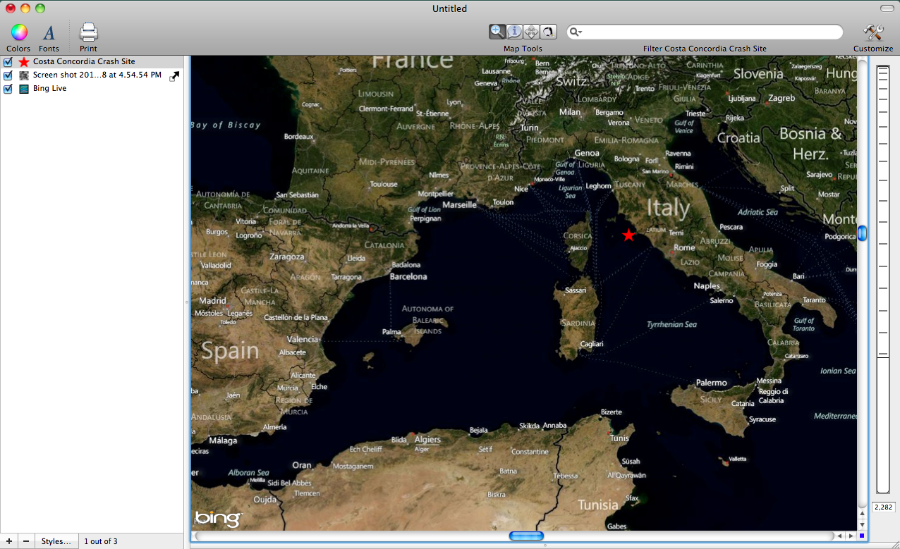900x549 pixels.
Task: Hide the Bing Live layer
Action: point(8,89)
